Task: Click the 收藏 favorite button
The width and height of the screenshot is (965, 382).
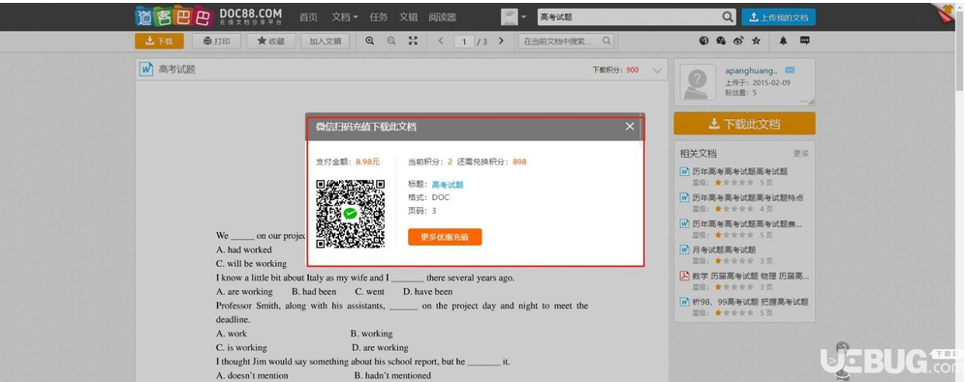Action: tap(270, 42)
